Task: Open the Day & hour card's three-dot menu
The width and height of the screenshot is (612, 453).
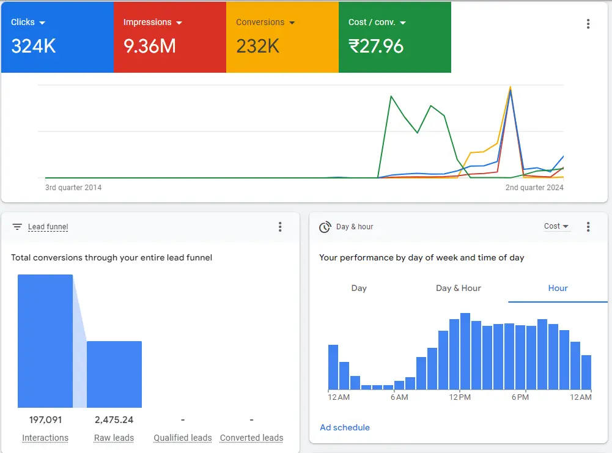Action: (x=588, y=226)
